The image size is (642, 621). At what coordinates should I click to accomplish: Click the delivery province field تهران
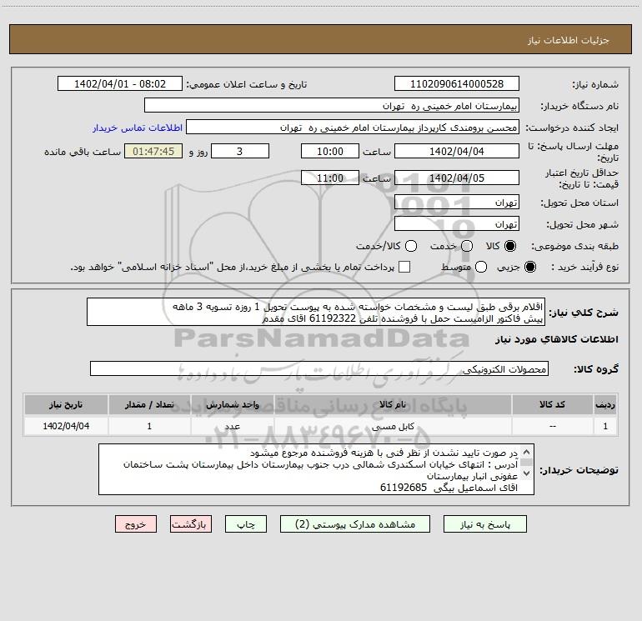[x=457, y=202]
